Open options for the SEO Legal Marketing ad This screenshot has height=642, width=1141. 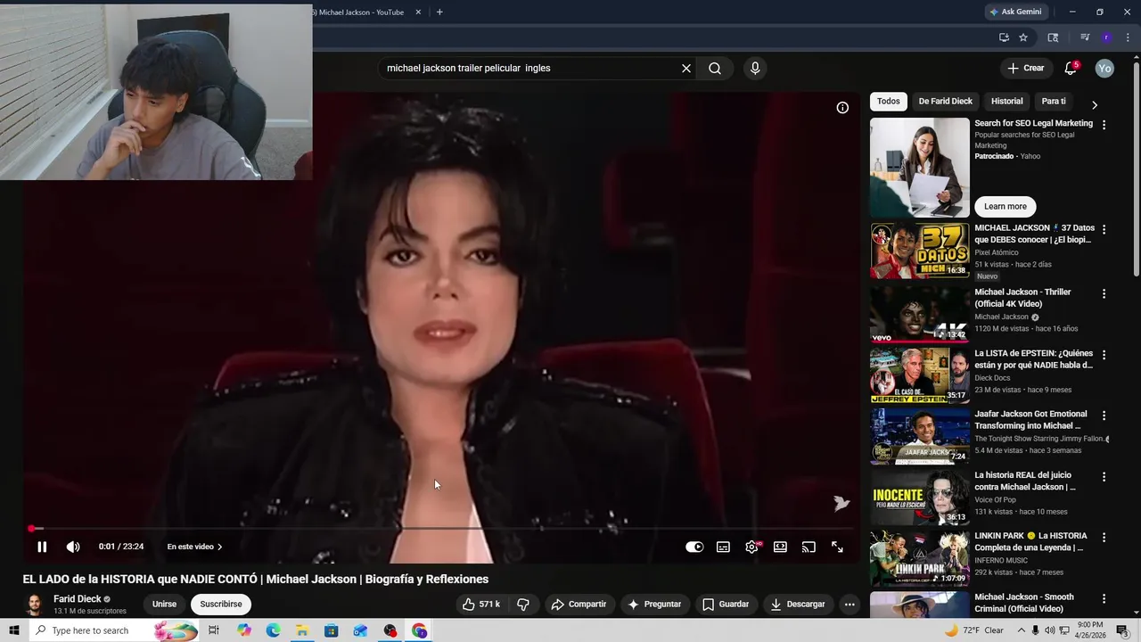pyautogui.click(x=1104, y=125)
